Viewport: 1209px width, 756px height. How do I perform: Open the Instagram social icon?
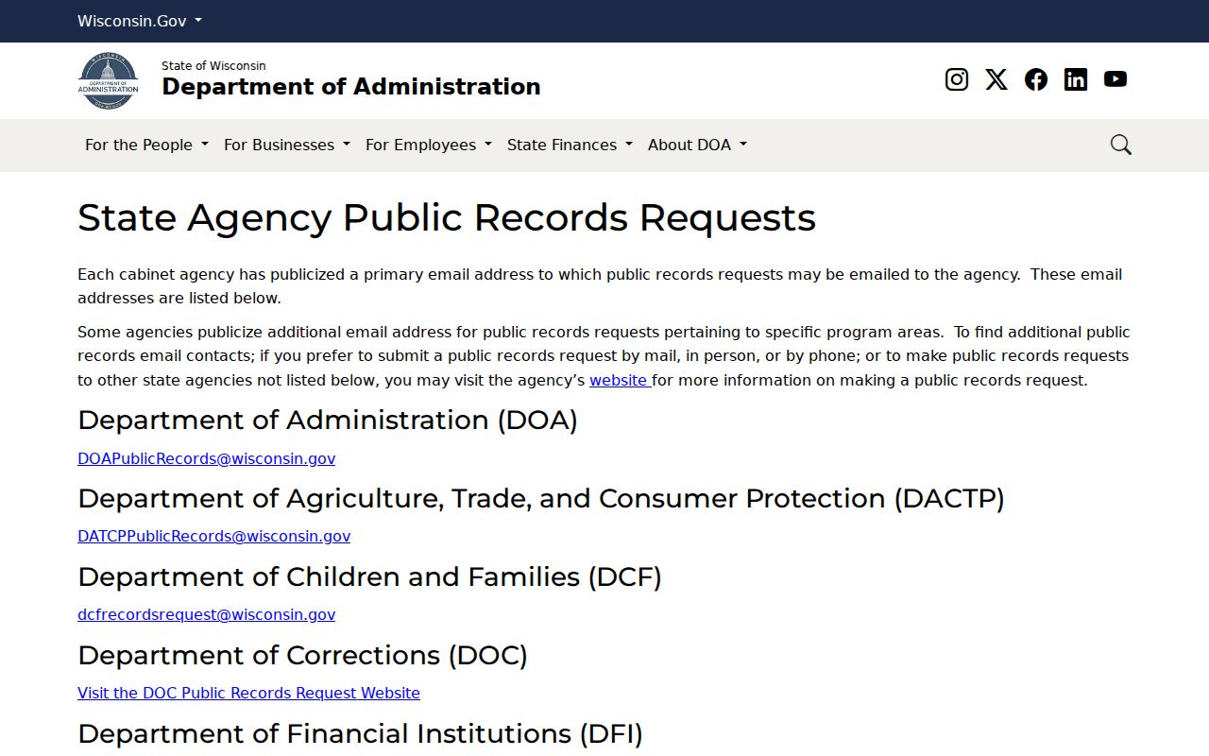point(957,79)
